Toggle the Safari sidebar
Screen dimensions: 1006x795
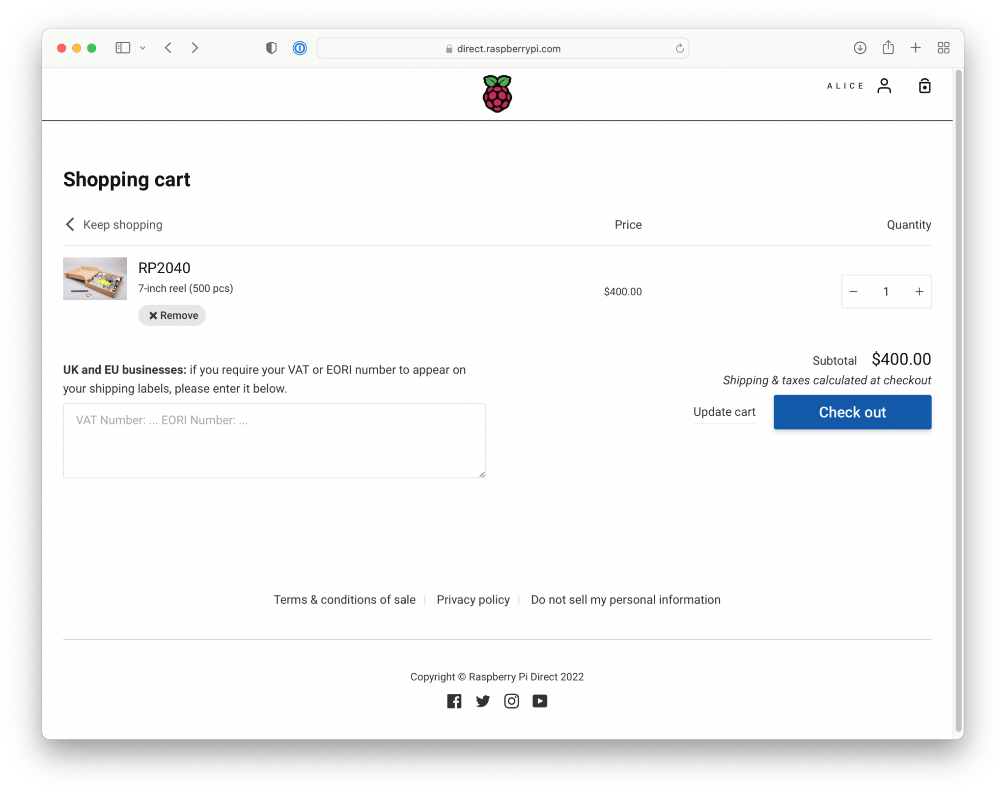point(122,48)
